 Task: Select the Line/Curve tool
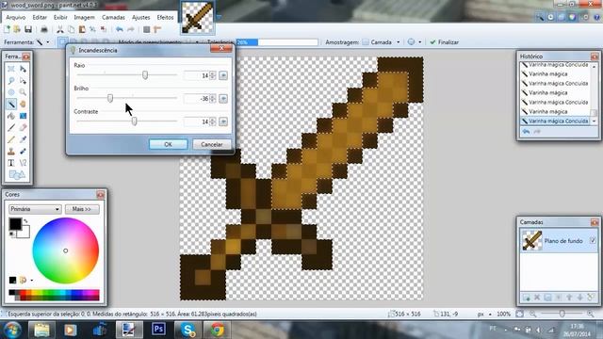pyautogui.click(x=23, y=163)
